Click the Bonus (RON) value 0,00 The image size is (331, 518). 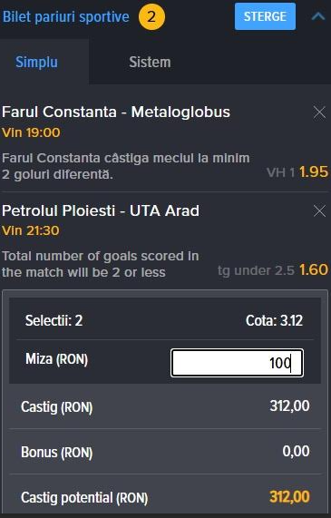(x=296, y=451)
